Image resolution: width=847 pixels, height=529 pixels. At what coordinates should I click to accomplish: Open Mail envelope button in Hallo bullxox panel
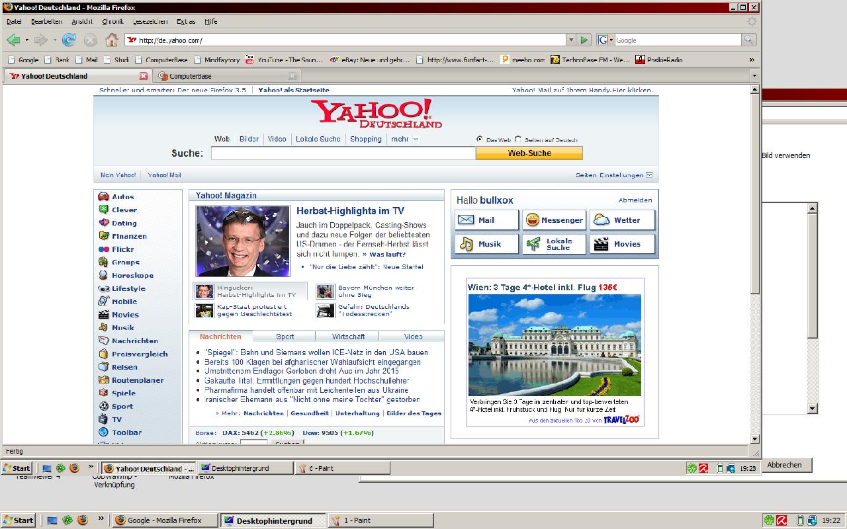486,220
